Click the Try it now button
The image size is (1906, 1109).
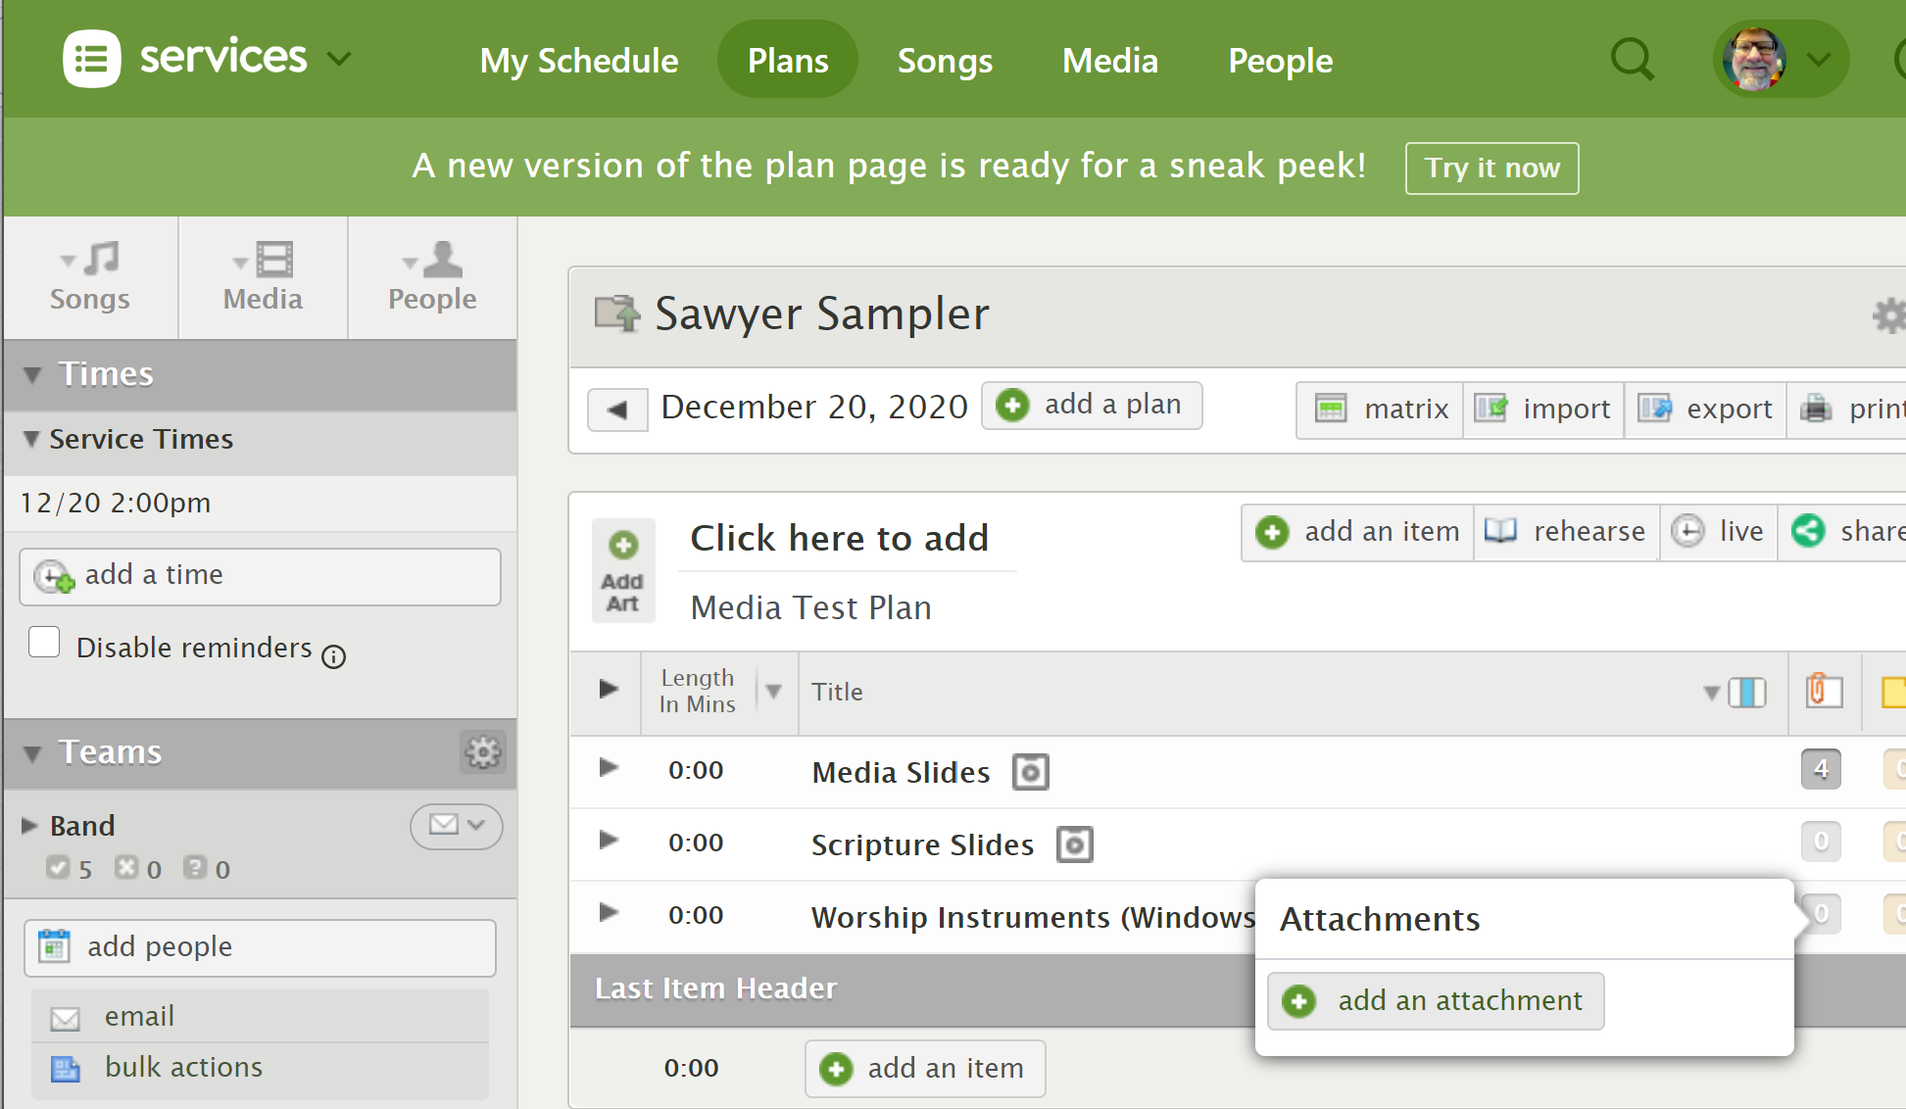(1491, 169)
